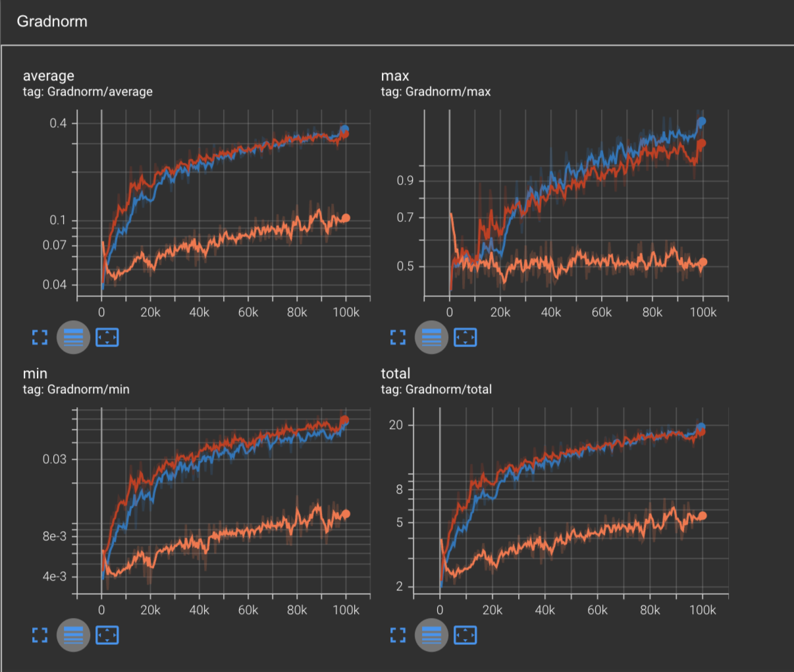
Task: Fit domain to data on min chart
Action: pyautogui.click(x=107, y=635)
